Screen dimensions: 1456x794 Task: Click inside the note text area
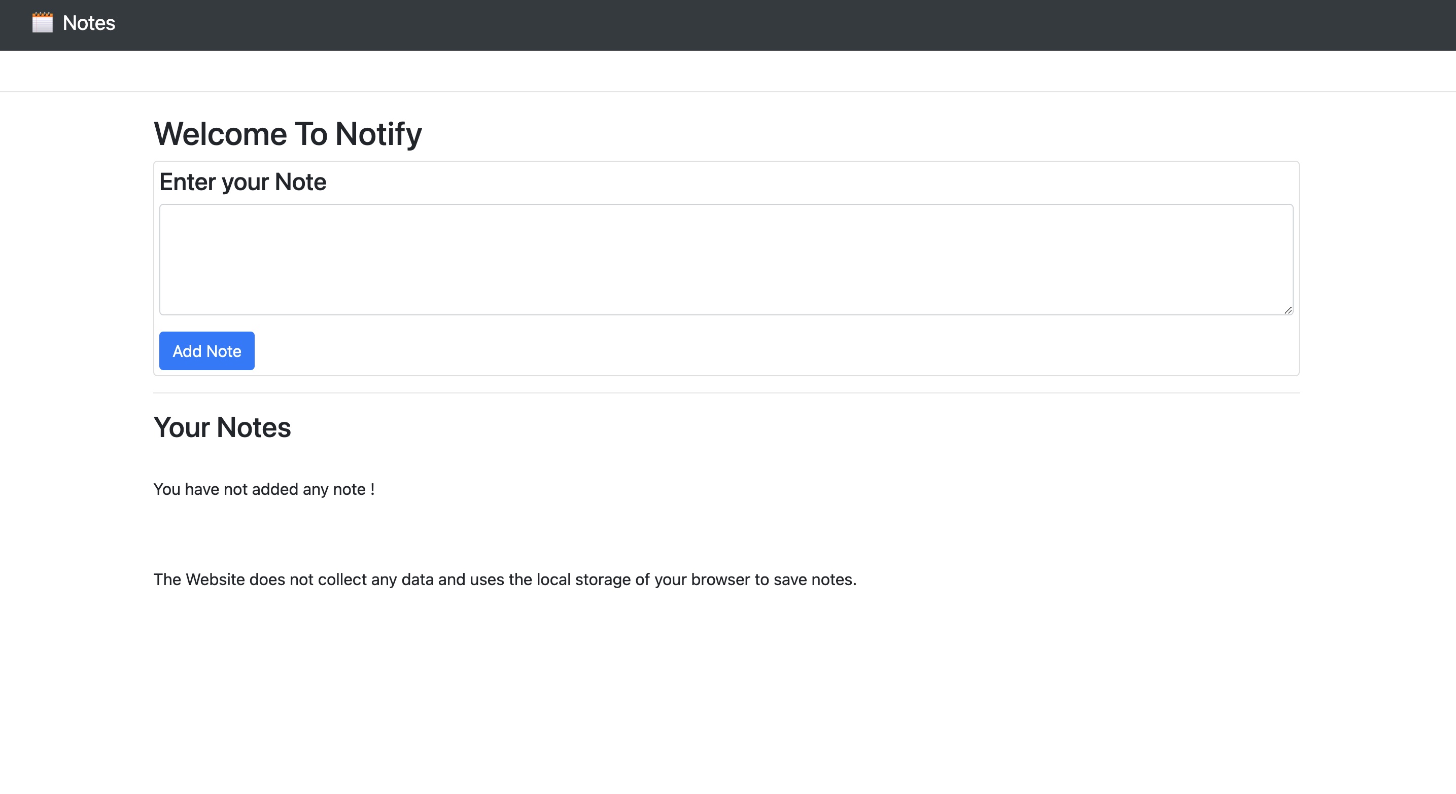pos(726,259)
